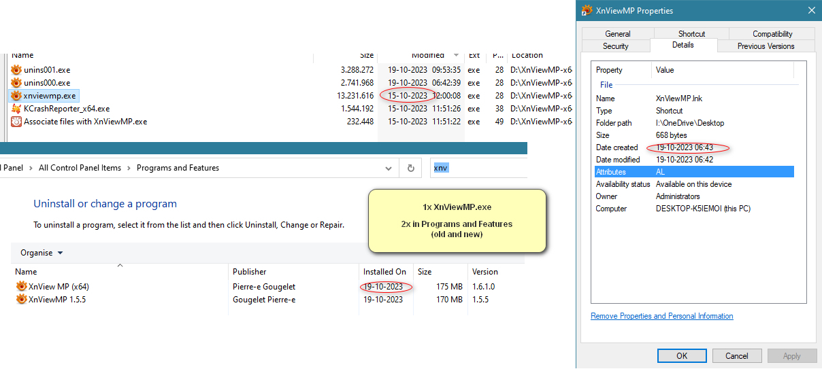The height and width of the screenshot is (369, 822).
Task: Select the Folder path value I:\OneDrive\Desktop
Action: pyautogui.click(x=690, y=123)
